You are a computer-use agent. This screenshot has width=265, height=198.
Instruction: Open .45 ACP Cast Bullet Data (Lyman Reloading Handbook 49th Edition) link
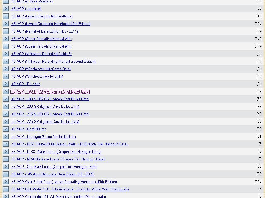click(64, 182)
